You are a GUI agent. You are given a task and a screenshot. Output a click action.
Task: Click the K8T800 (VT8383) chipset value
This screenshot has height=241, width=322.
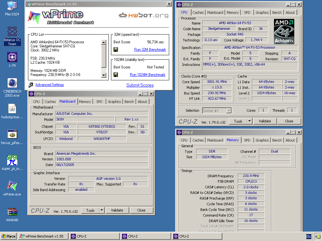(102, 126)
